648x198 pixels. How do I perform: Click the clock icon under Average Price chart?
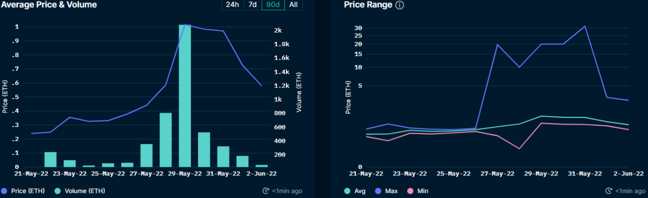(x=266, y=191)
